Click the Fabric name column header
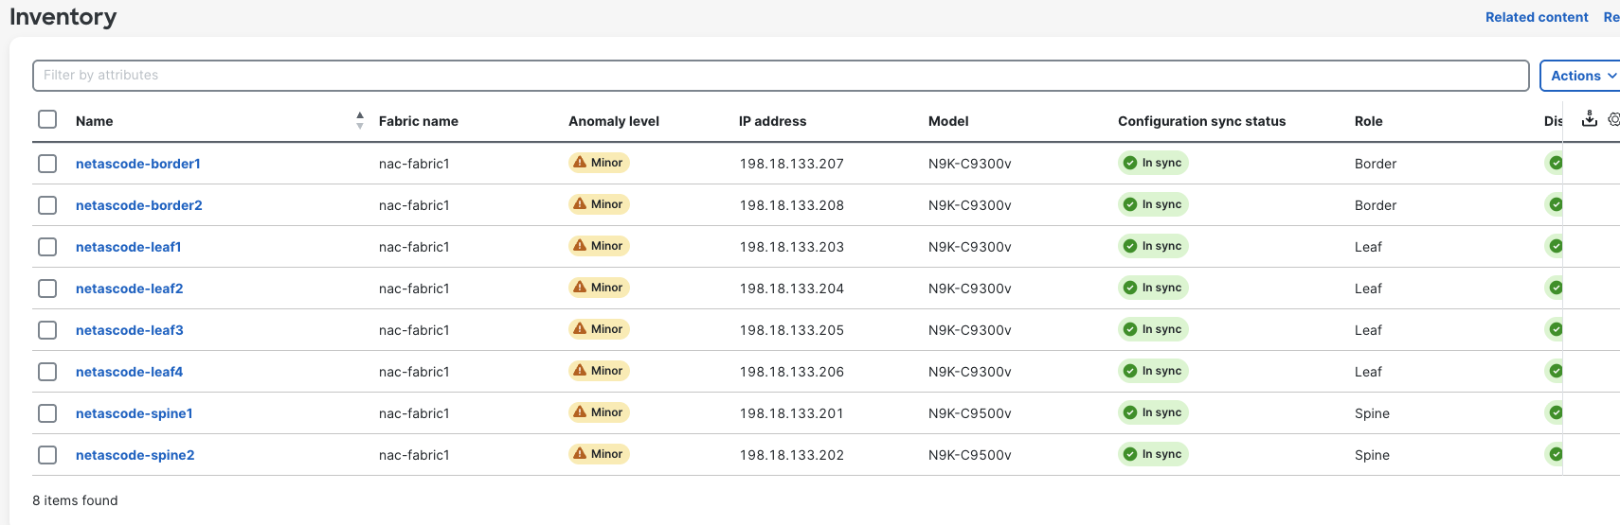 tap(419, 121)
